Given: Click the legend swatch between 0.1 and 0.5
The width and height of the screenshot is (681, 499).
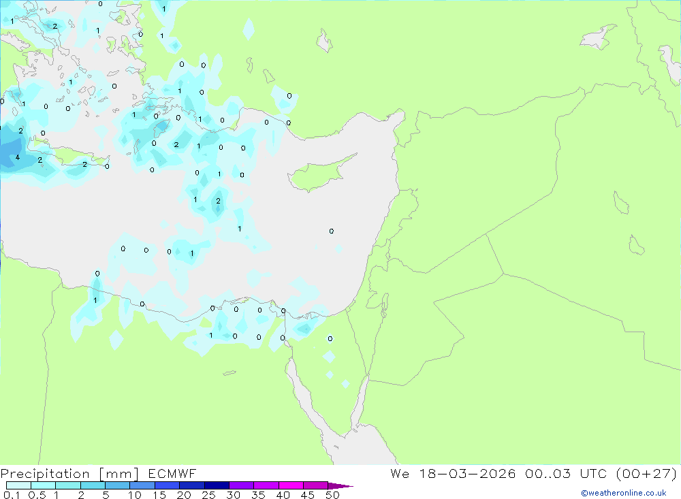Looking at the screenshot, I should click(x=18, y=485).
